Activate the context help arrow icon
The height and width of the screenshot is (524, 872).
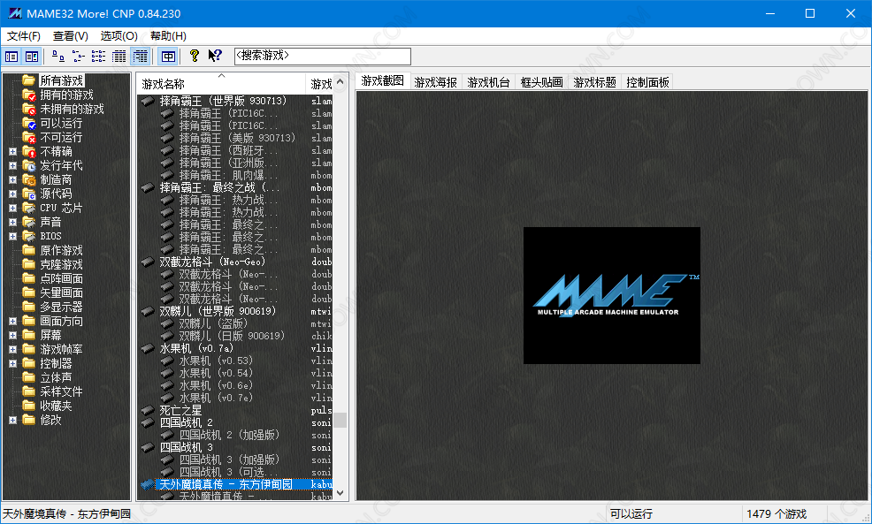coord(215,56)
